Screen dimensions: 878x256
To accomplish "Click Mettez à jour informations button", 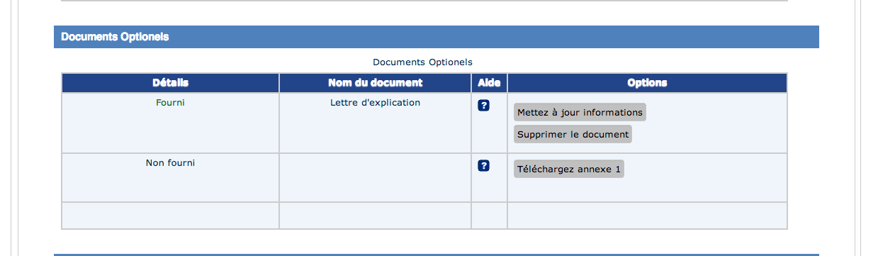I will 580,112.
